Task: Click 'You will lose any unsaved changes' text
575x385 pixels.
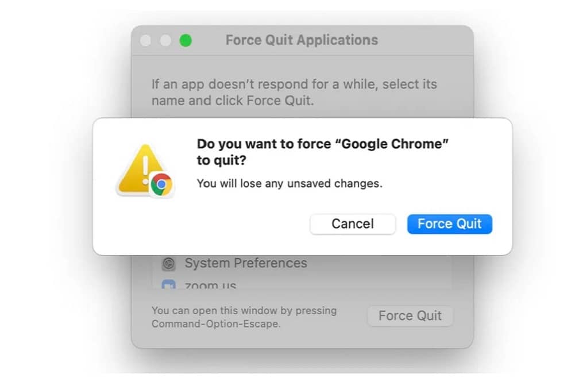Action: tap(289, 184)
